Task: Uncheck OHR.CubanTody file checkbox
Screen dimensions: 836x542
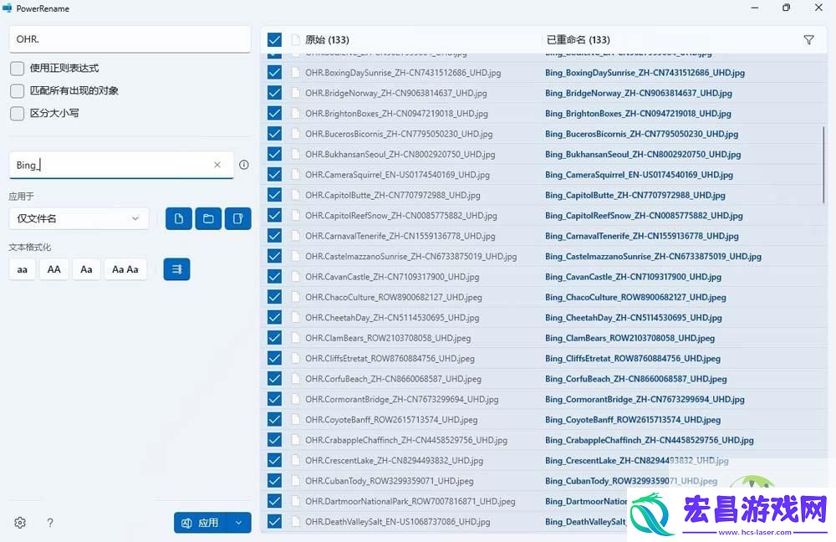Action: pyautogui.click(x=274, y=481)
